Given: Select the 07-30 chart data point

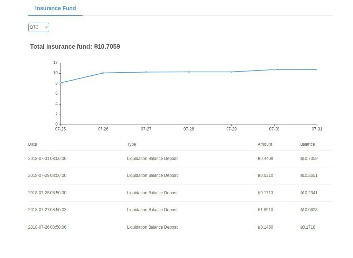Looking at the screenshot, I should 274,69.
